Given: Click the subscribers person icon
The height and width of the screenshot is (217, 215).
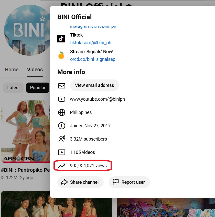Looking at the screenshot, I should pyautogui.click(x=61, y=139).
